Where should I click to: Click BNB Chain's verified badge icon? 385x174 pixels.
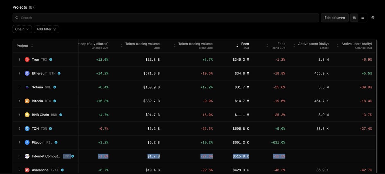click(x=61, y=115)
